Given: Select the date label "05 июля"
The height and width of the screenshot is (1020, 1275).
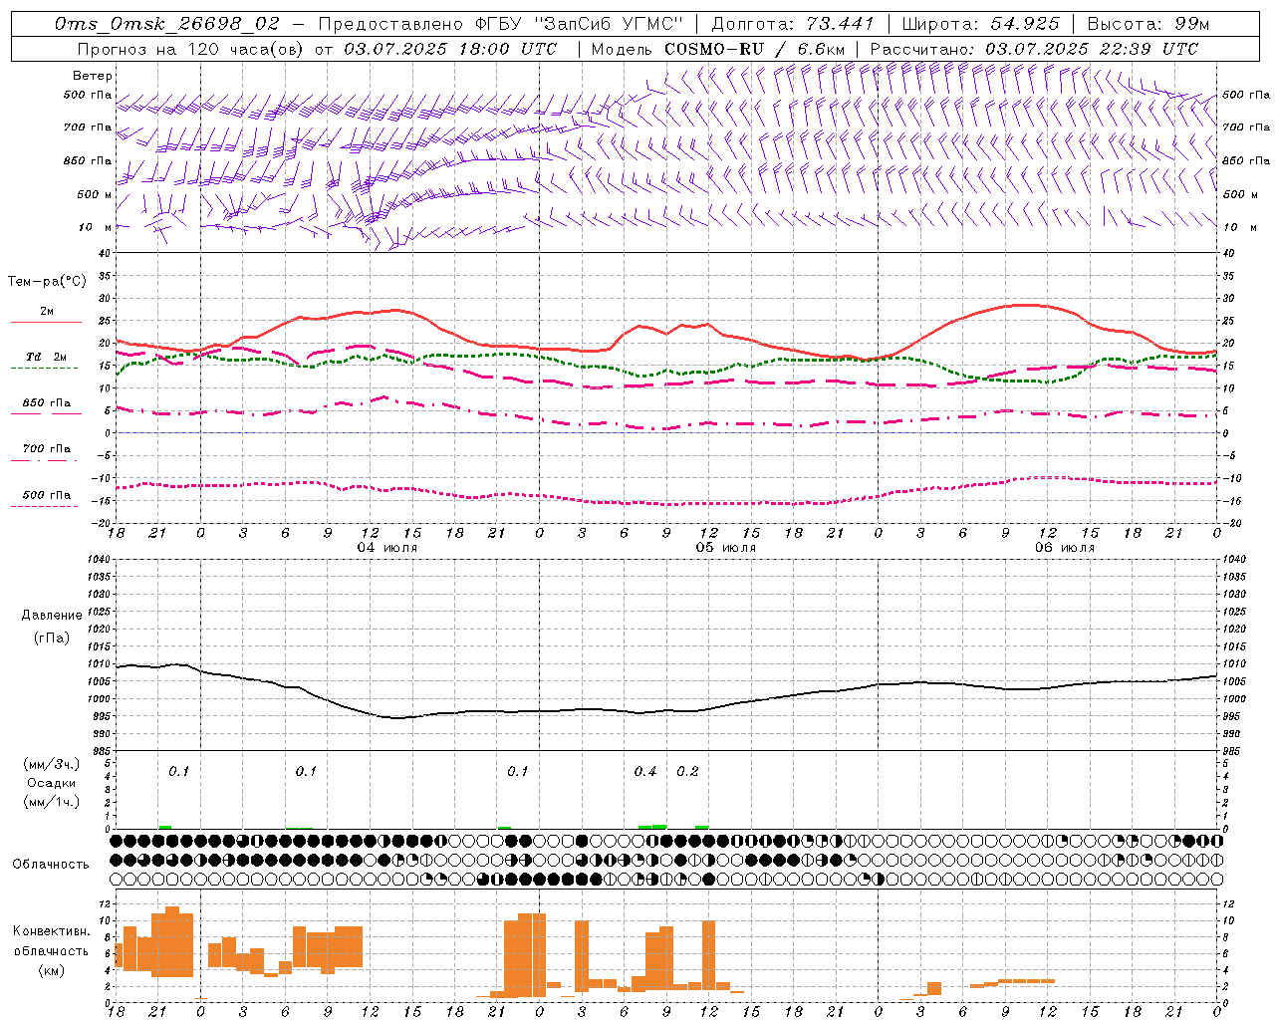Looking at the screenshot, I should click(726, 548).
